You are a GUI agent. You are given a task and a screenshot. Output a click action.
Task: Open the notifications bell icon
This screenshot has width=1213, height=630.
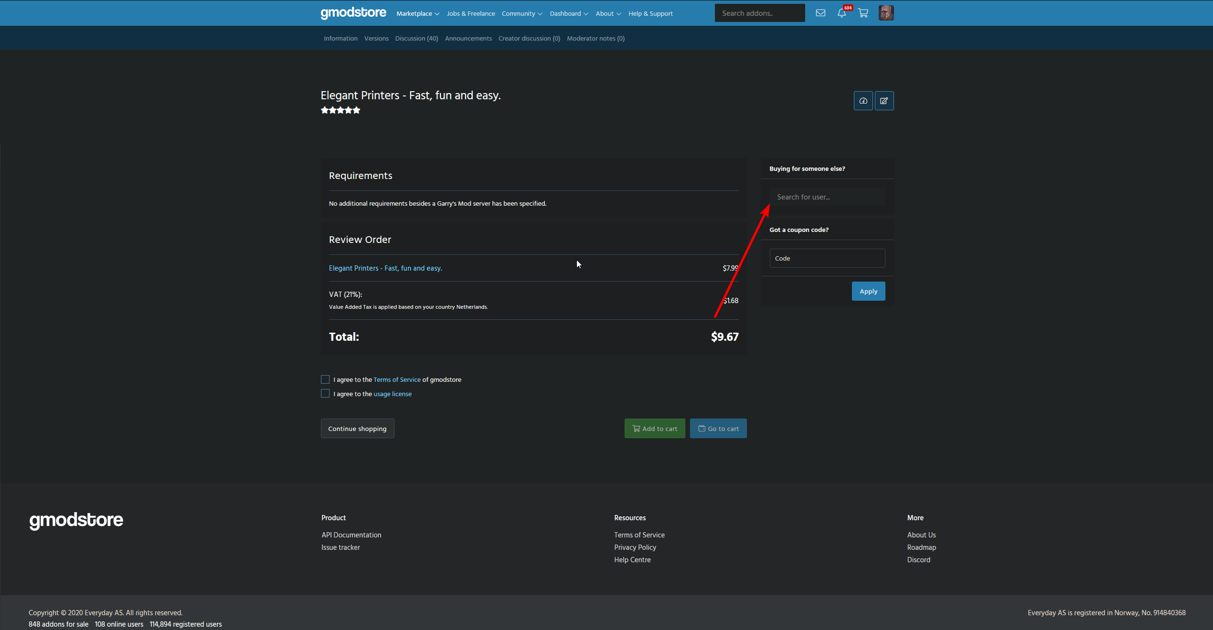click(x=842, y=13)
